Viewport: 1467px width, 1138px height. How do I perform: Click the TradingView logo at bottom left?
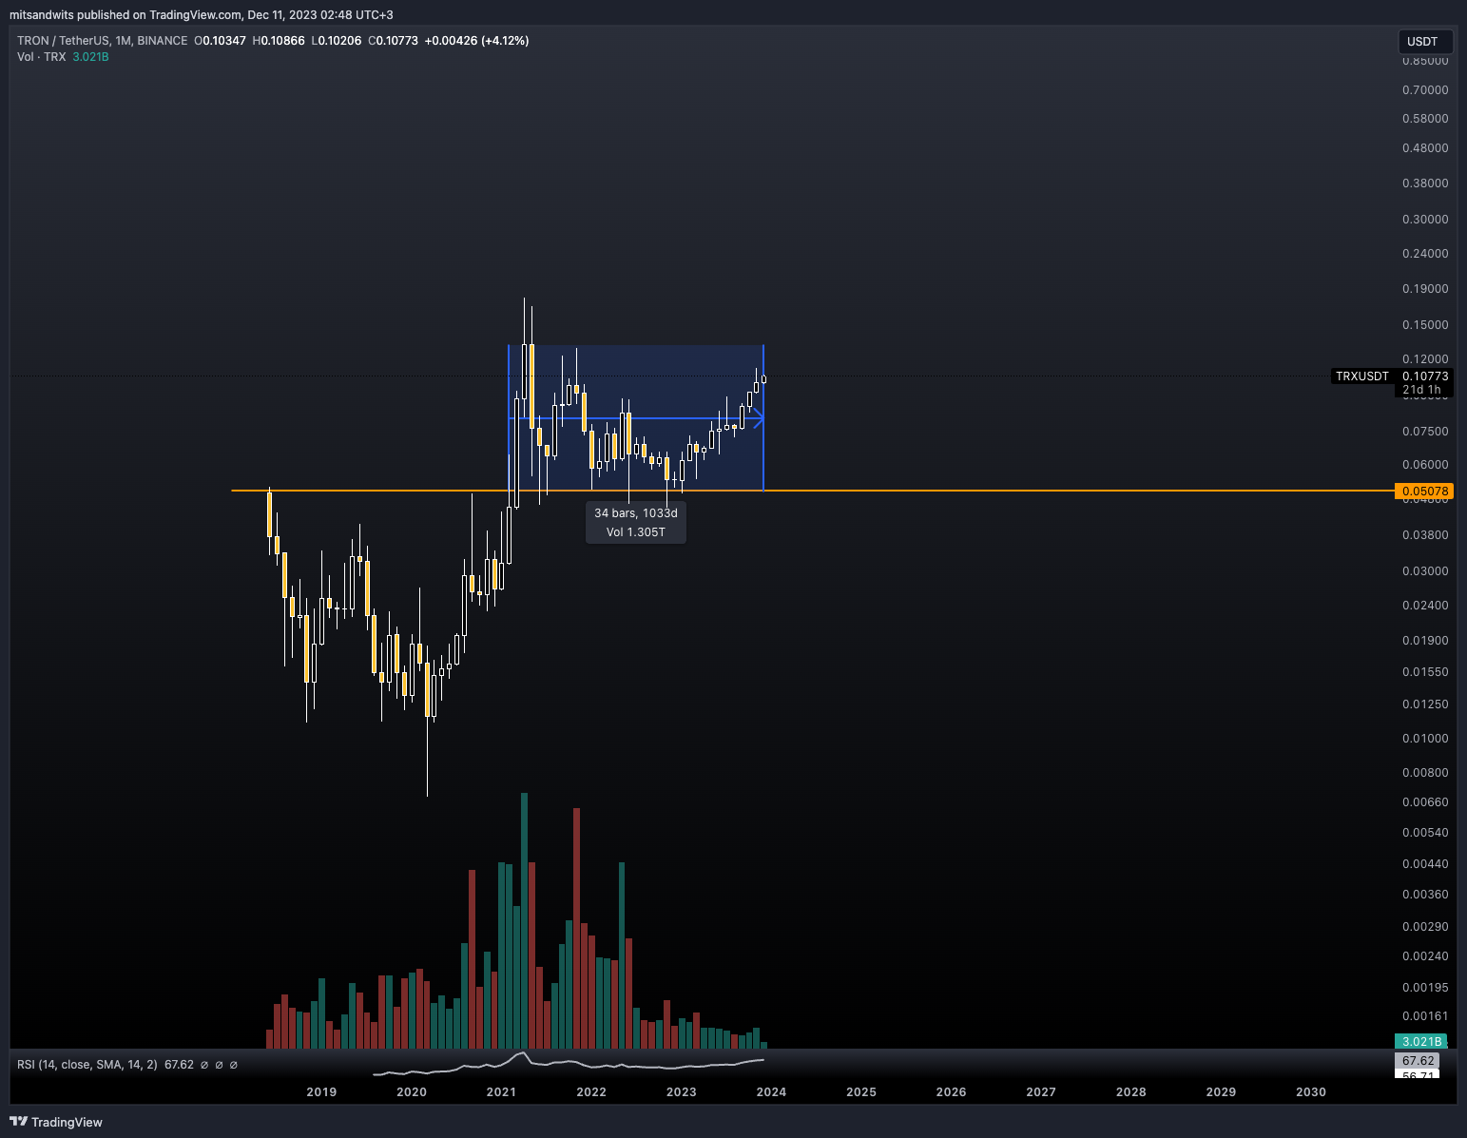[x=56, y=1122]
